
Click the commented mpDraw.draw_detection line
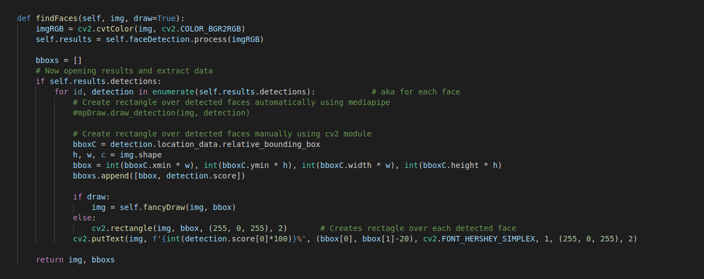161,113
